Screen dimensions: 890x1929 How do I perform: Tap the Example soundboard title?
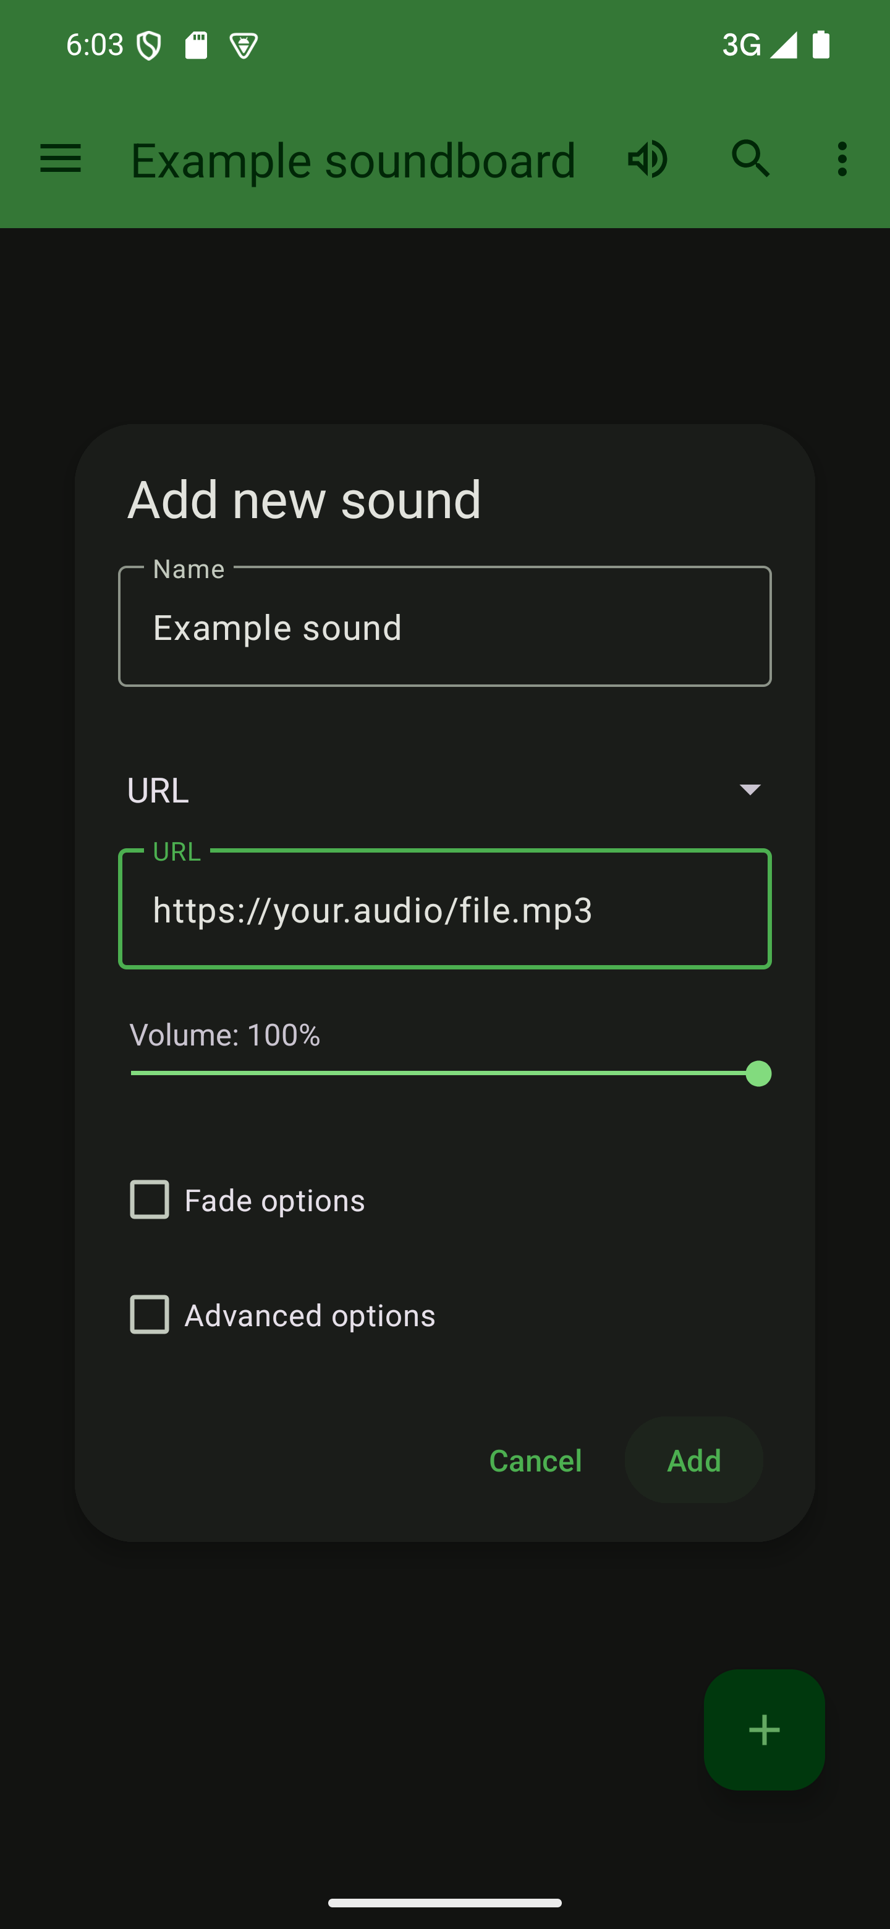coord(354,160)
